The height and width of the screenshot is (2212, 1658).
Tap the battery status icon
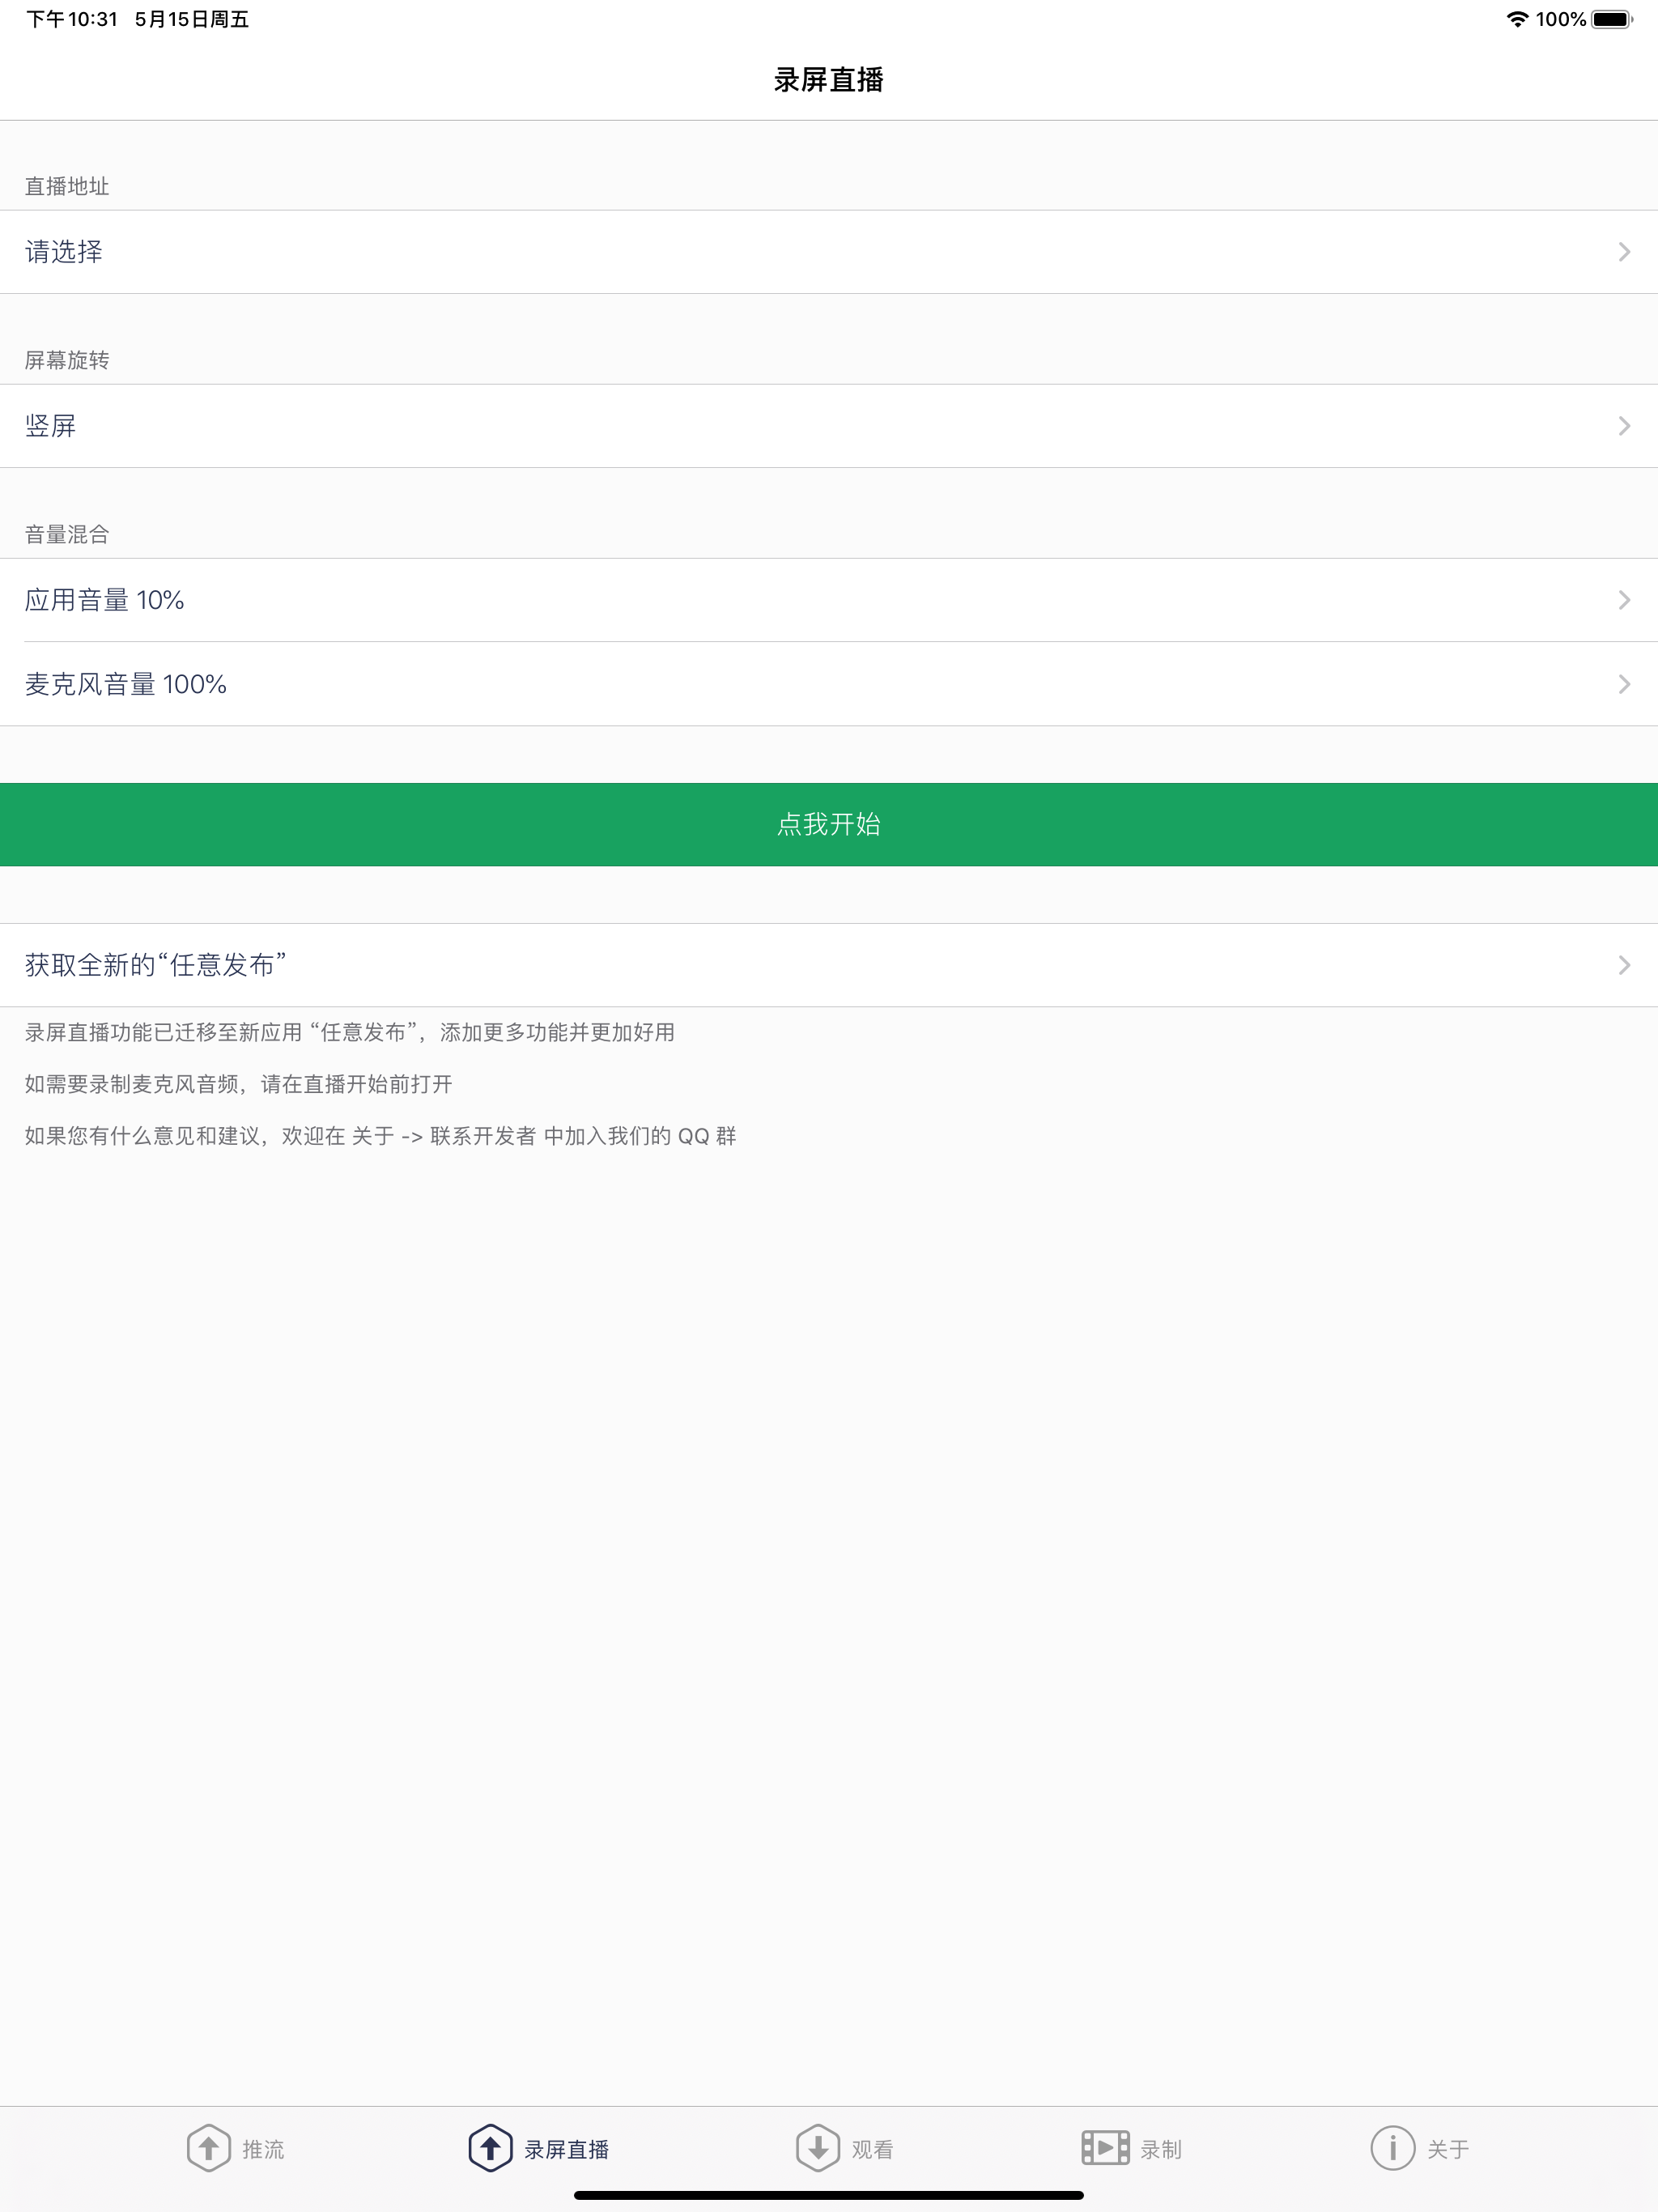pos(1612,19)
